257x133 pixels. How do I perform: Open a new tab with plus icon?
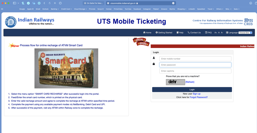(x=55, y=3)
